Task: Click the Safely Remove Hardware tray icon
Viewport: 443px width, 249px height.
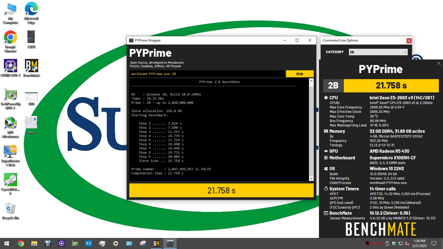Action: pos(387,243)
